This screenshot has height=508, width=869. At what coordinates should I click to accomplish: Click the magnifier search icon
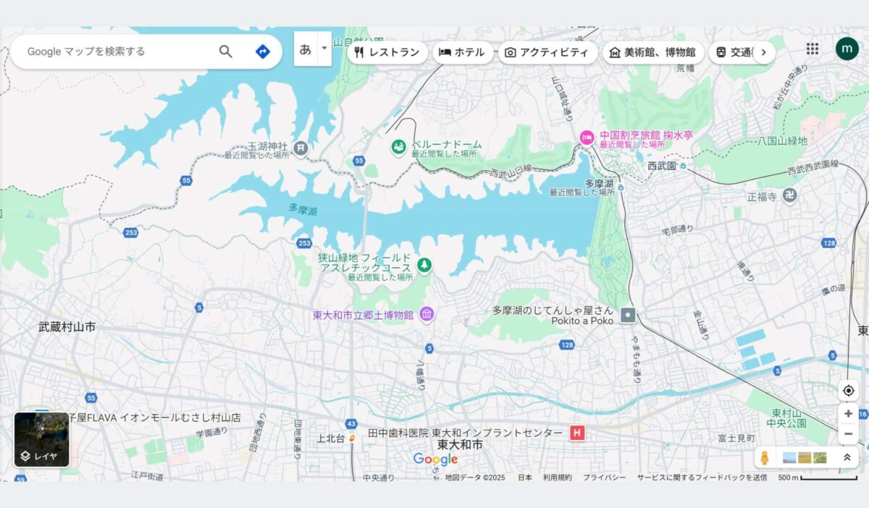coord(226,51)
